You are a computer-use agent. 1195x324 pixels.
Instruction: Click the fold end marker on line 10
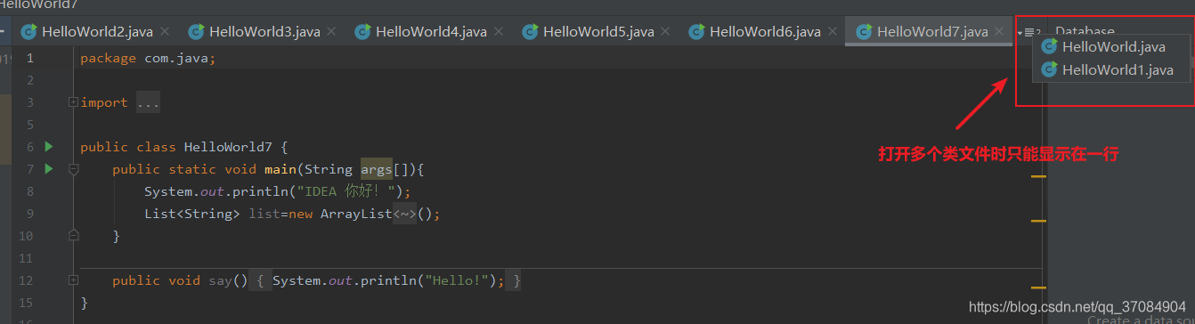click(x=73, y=236)
